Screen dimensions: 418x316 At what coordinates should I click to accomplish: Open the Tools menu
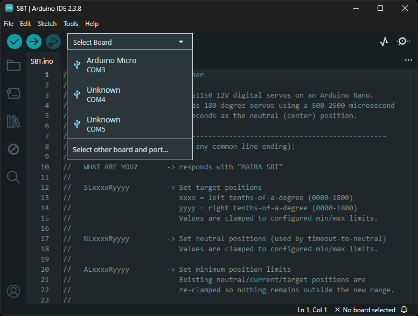71,24
